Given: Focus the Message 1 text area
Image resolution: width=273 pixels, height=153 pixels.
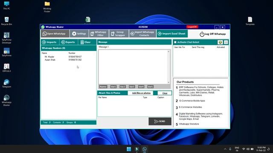Looking at the screenshot, I should point(133,67).
